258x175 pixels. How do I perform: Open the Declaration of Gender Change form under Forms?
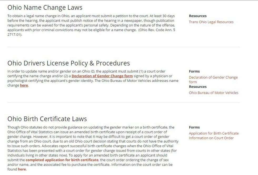pos(213,77)
